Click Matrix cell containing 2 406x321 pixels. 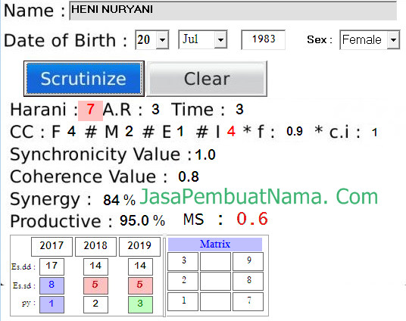click(x=183, y=281)
